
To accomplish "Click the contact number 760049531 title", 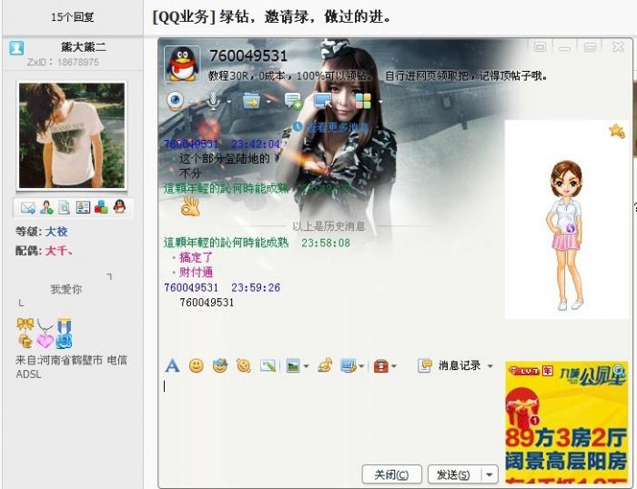I will (248, 55).
